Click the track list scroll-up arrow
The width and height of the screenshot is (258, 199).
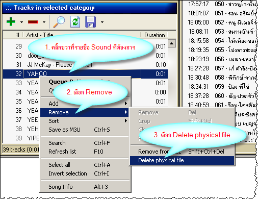172,43
